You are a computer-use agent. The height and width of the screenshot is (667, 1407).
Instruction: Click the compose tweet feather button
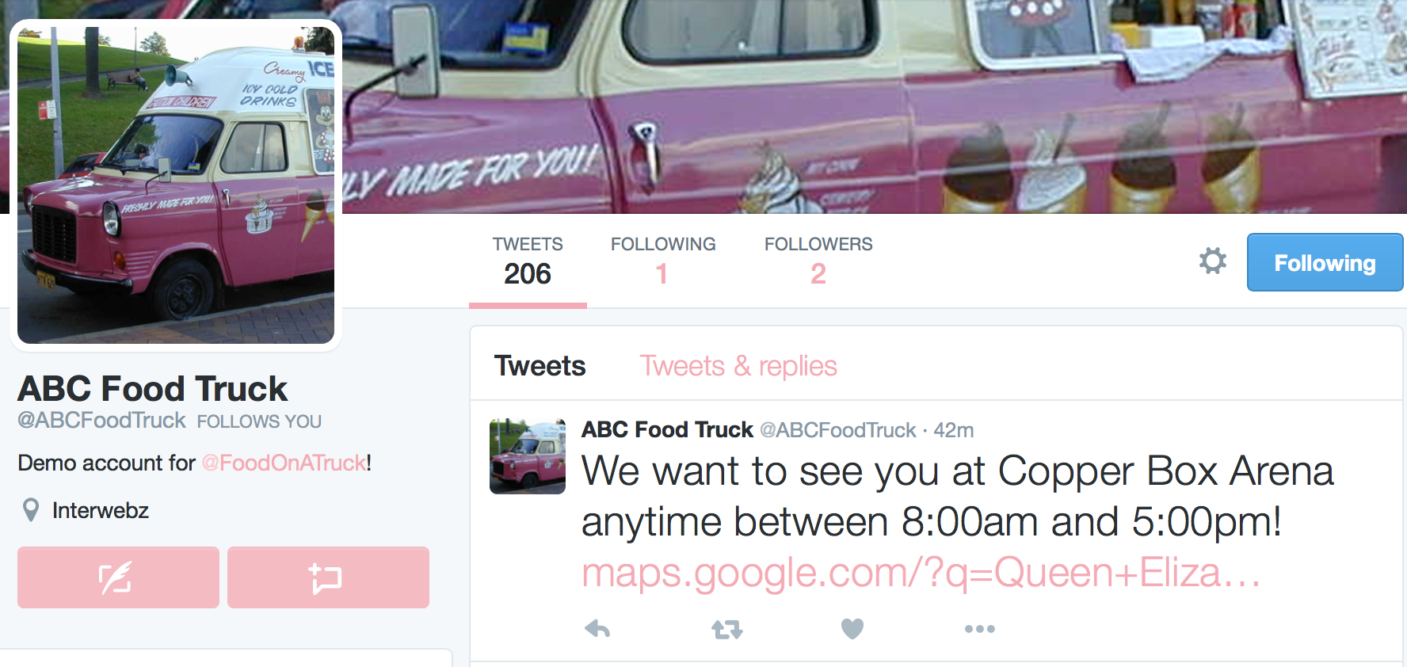[118, 577]
